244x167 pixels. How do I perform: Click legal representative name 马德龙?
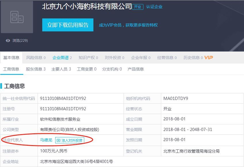tap(46, 140)
